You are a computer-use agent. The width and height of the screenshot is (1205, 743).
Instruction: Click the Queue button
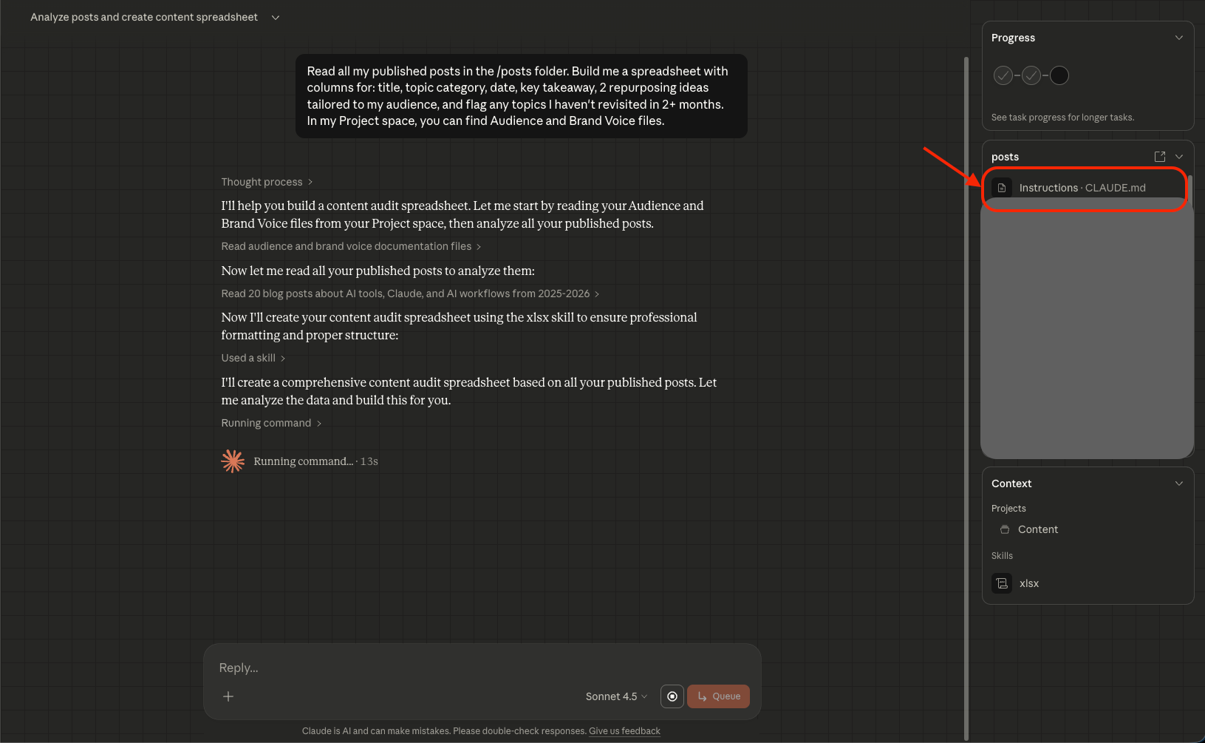click(718, 696)
